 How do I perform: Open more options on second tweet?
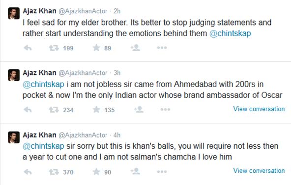pyautogui.click(x=165, y=110)
